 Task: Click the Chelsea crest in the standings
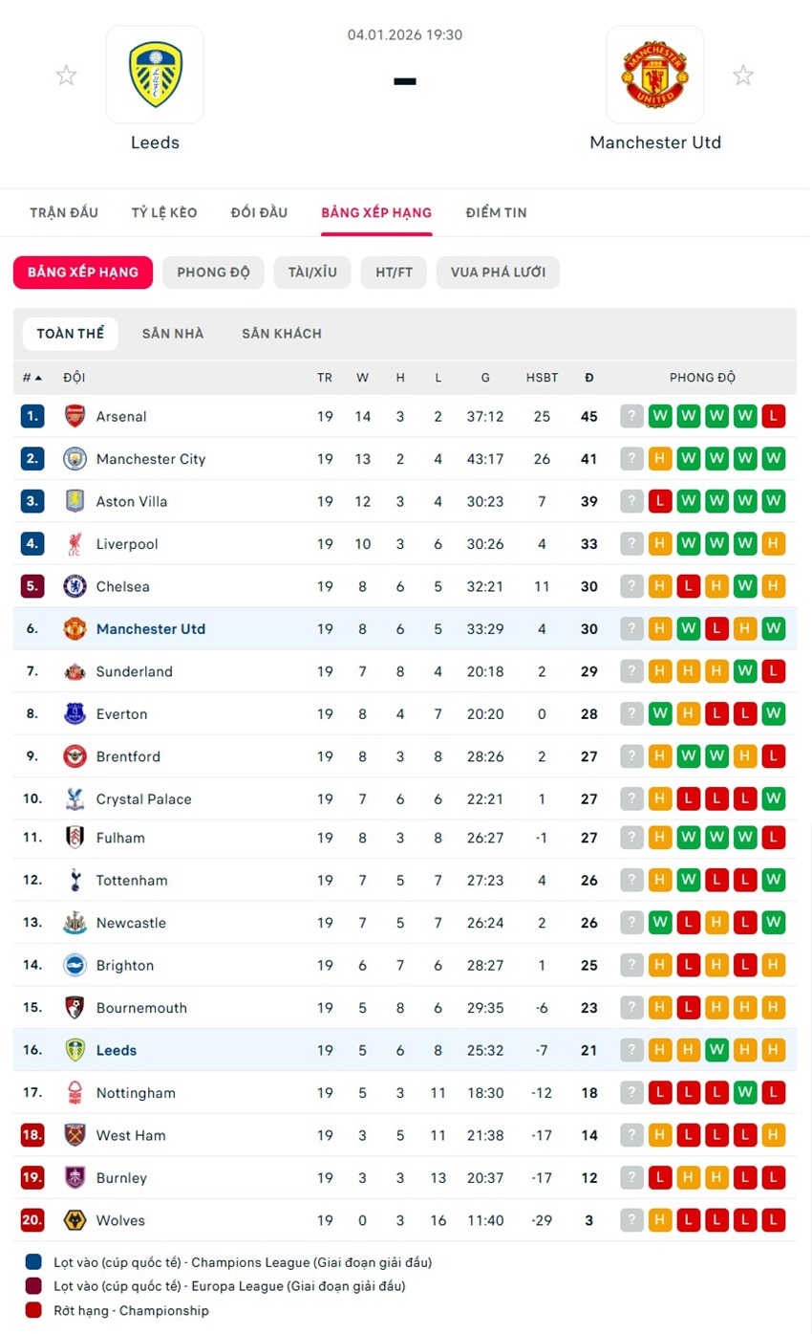click(x=75, y=586)
